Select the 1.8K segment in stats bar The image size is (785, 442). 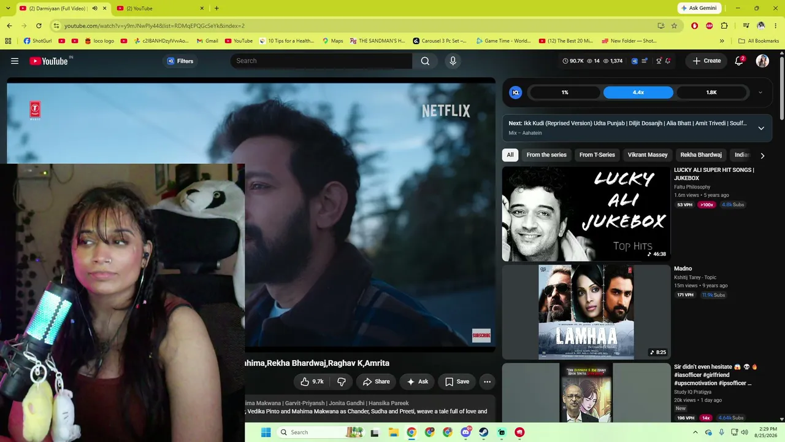click(x=711, y=92)
